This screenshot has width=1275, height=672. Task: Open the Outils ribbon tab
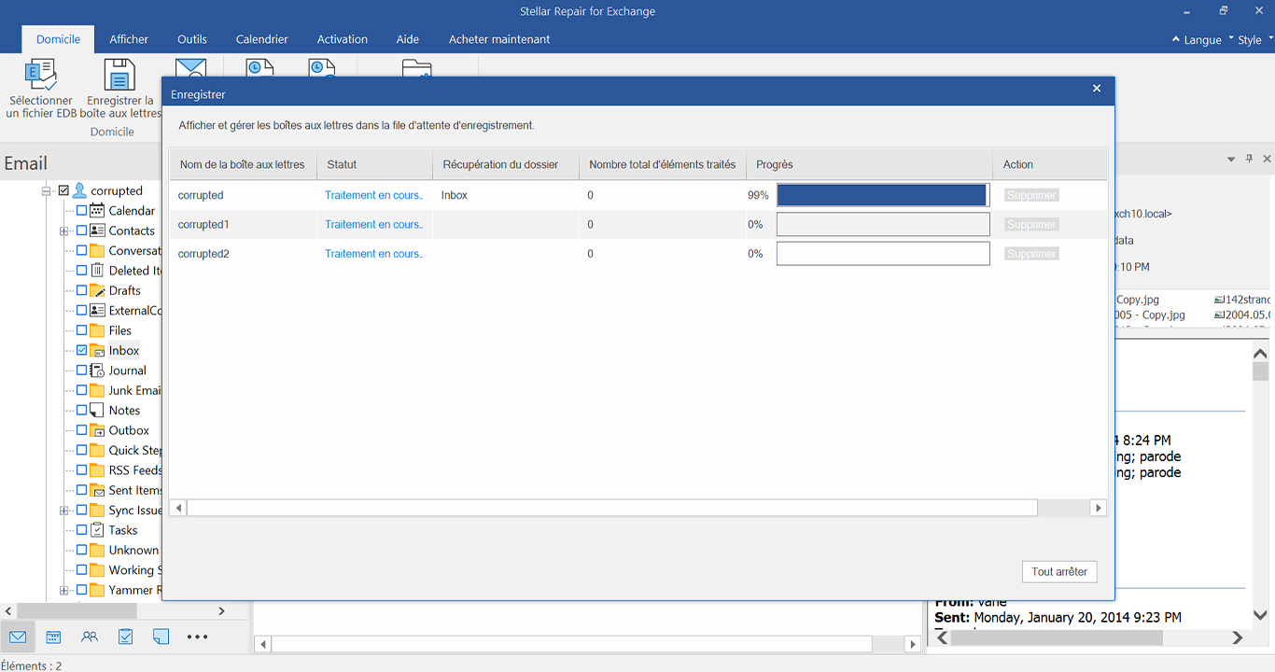click(x=192, y=39)
